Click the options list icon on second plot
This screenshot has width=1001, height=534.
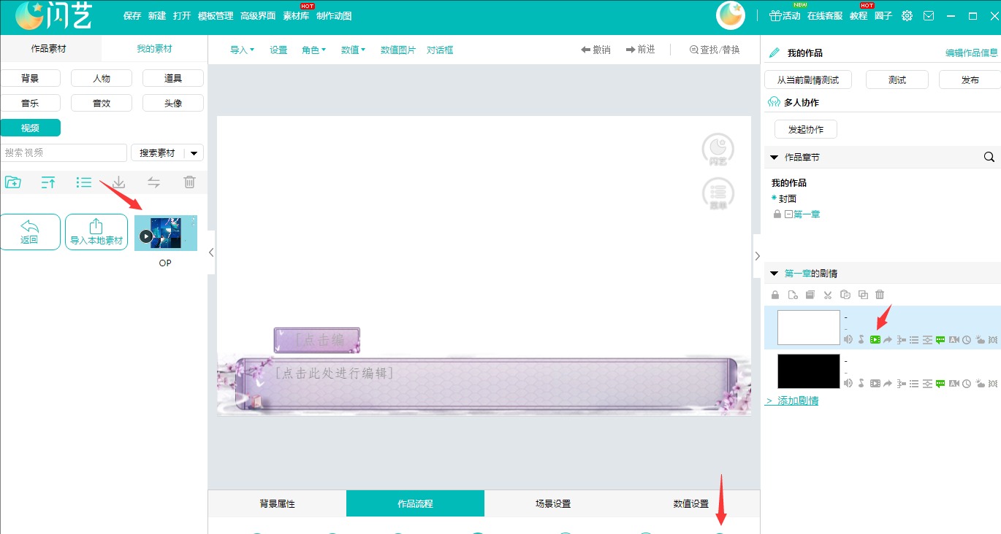[x=914, y=383]
